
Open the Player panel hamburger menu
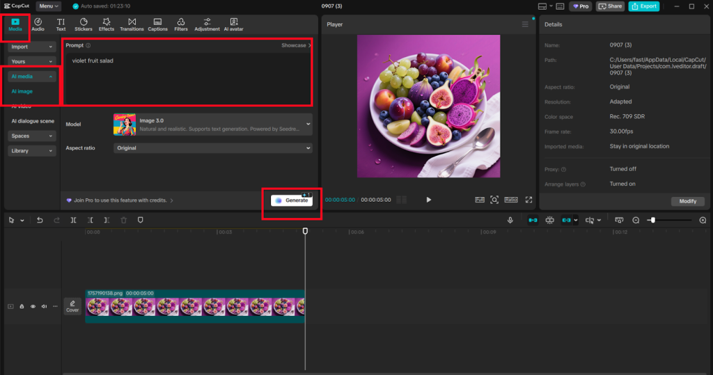pos(525,24)
